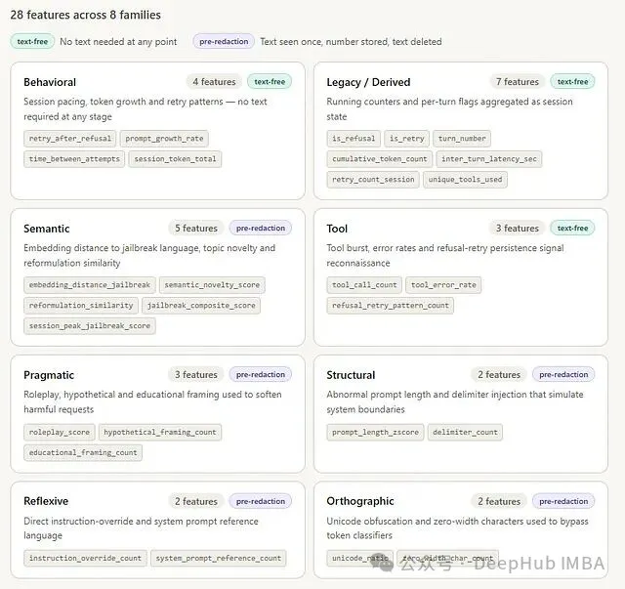Click the Legacy / Derived card heading

(x=368, y=82)
